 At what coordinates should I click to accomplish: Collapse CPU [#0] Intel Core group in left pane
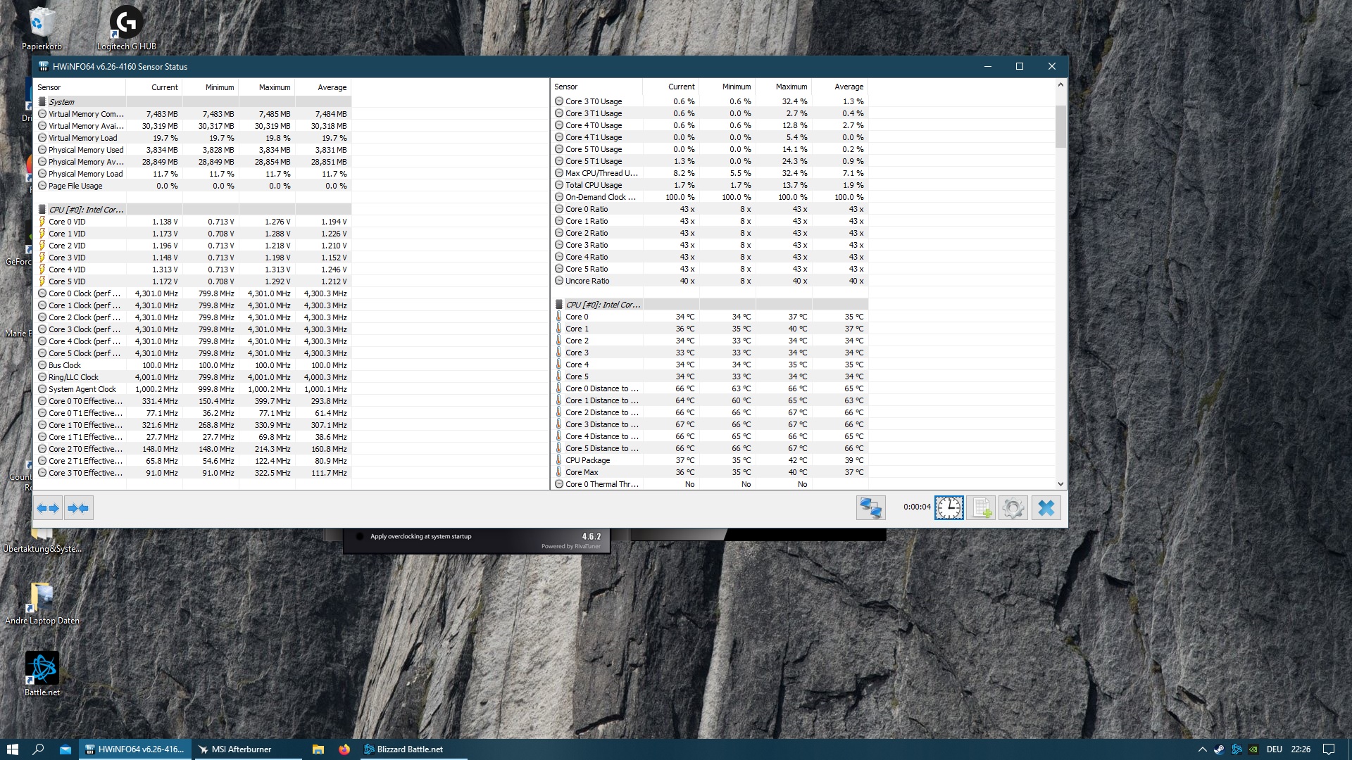[84, 210]
